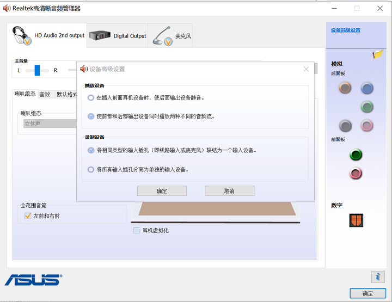Screen dimensions: 392x302
Task: Open the connector settings folder icon
Action: click(x=378, y=54)
